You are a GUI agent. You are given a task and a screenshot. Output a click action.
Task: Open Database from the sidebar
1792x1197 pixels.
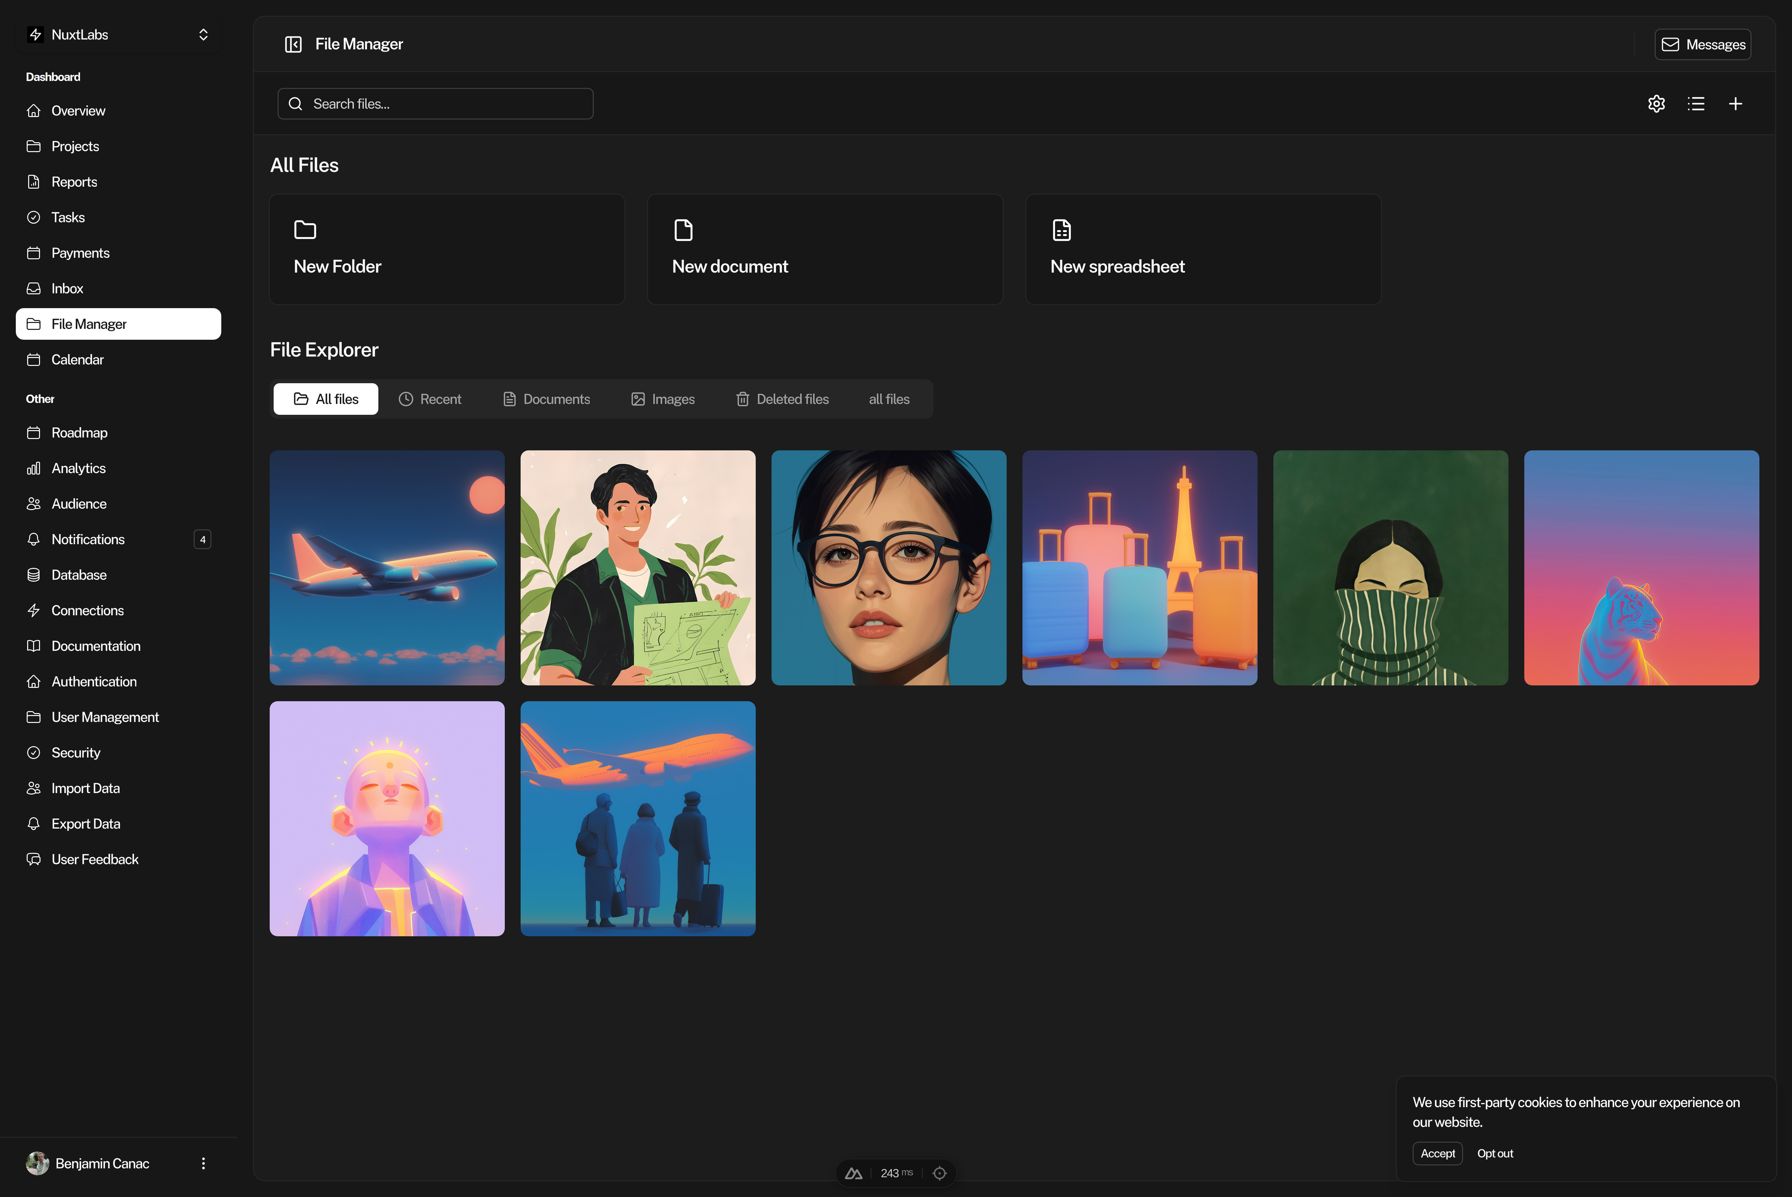tap(79, 575)
